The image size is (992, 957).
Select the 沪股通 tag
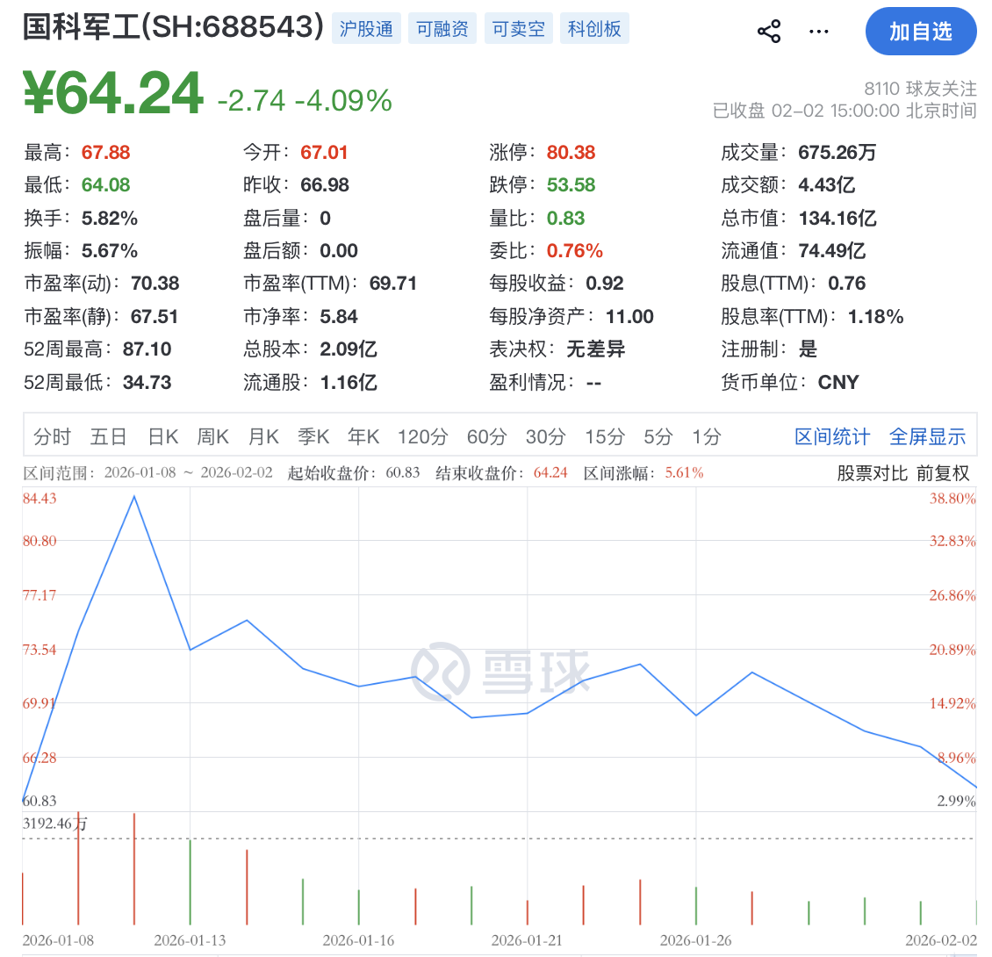[366, 29]
